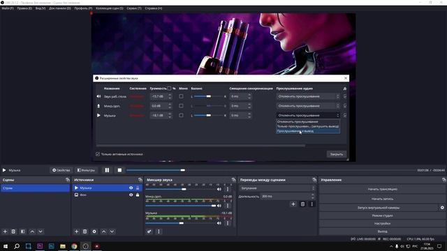Move the scene up in the Сцены panel
Viewport: 447px width, 251px height.
32,231
